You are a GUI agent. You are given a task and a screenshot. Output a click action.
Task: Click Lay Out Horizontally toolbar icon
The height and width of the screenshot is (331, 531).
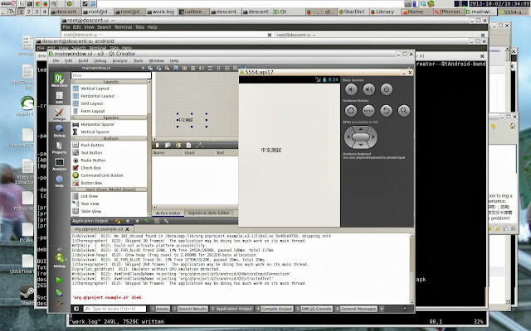click(184, 68)
